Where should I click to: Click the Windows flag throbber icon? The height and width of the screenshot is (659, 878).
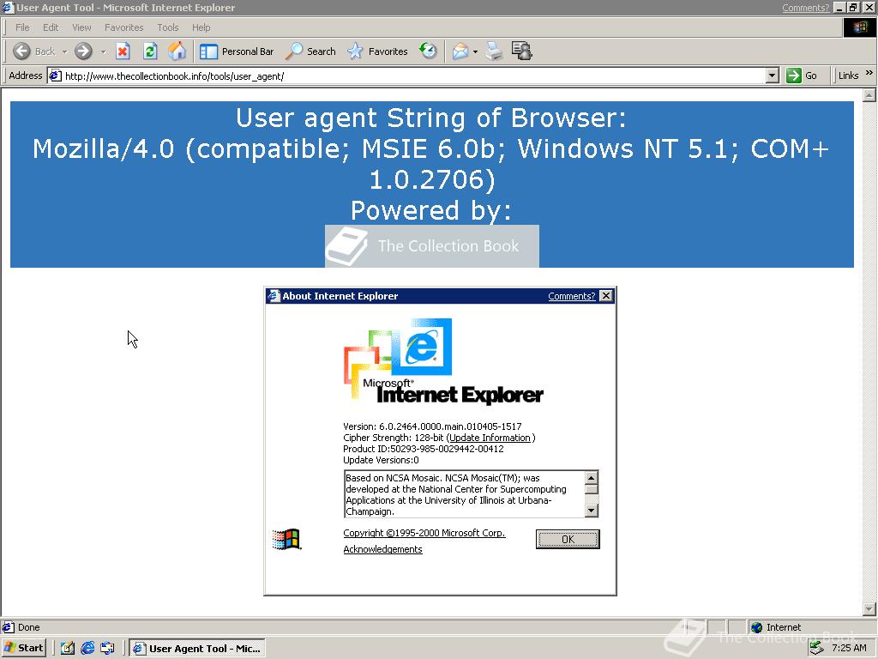pos(859,27)
